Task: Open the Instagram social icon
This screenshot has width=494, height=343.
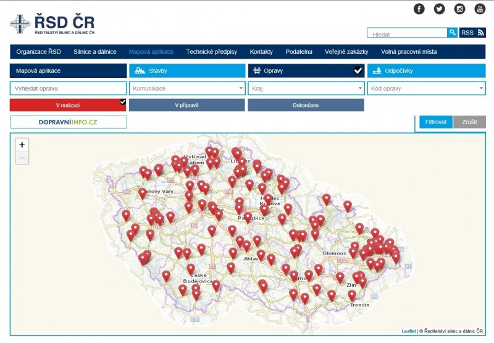Action: (459, 9)
